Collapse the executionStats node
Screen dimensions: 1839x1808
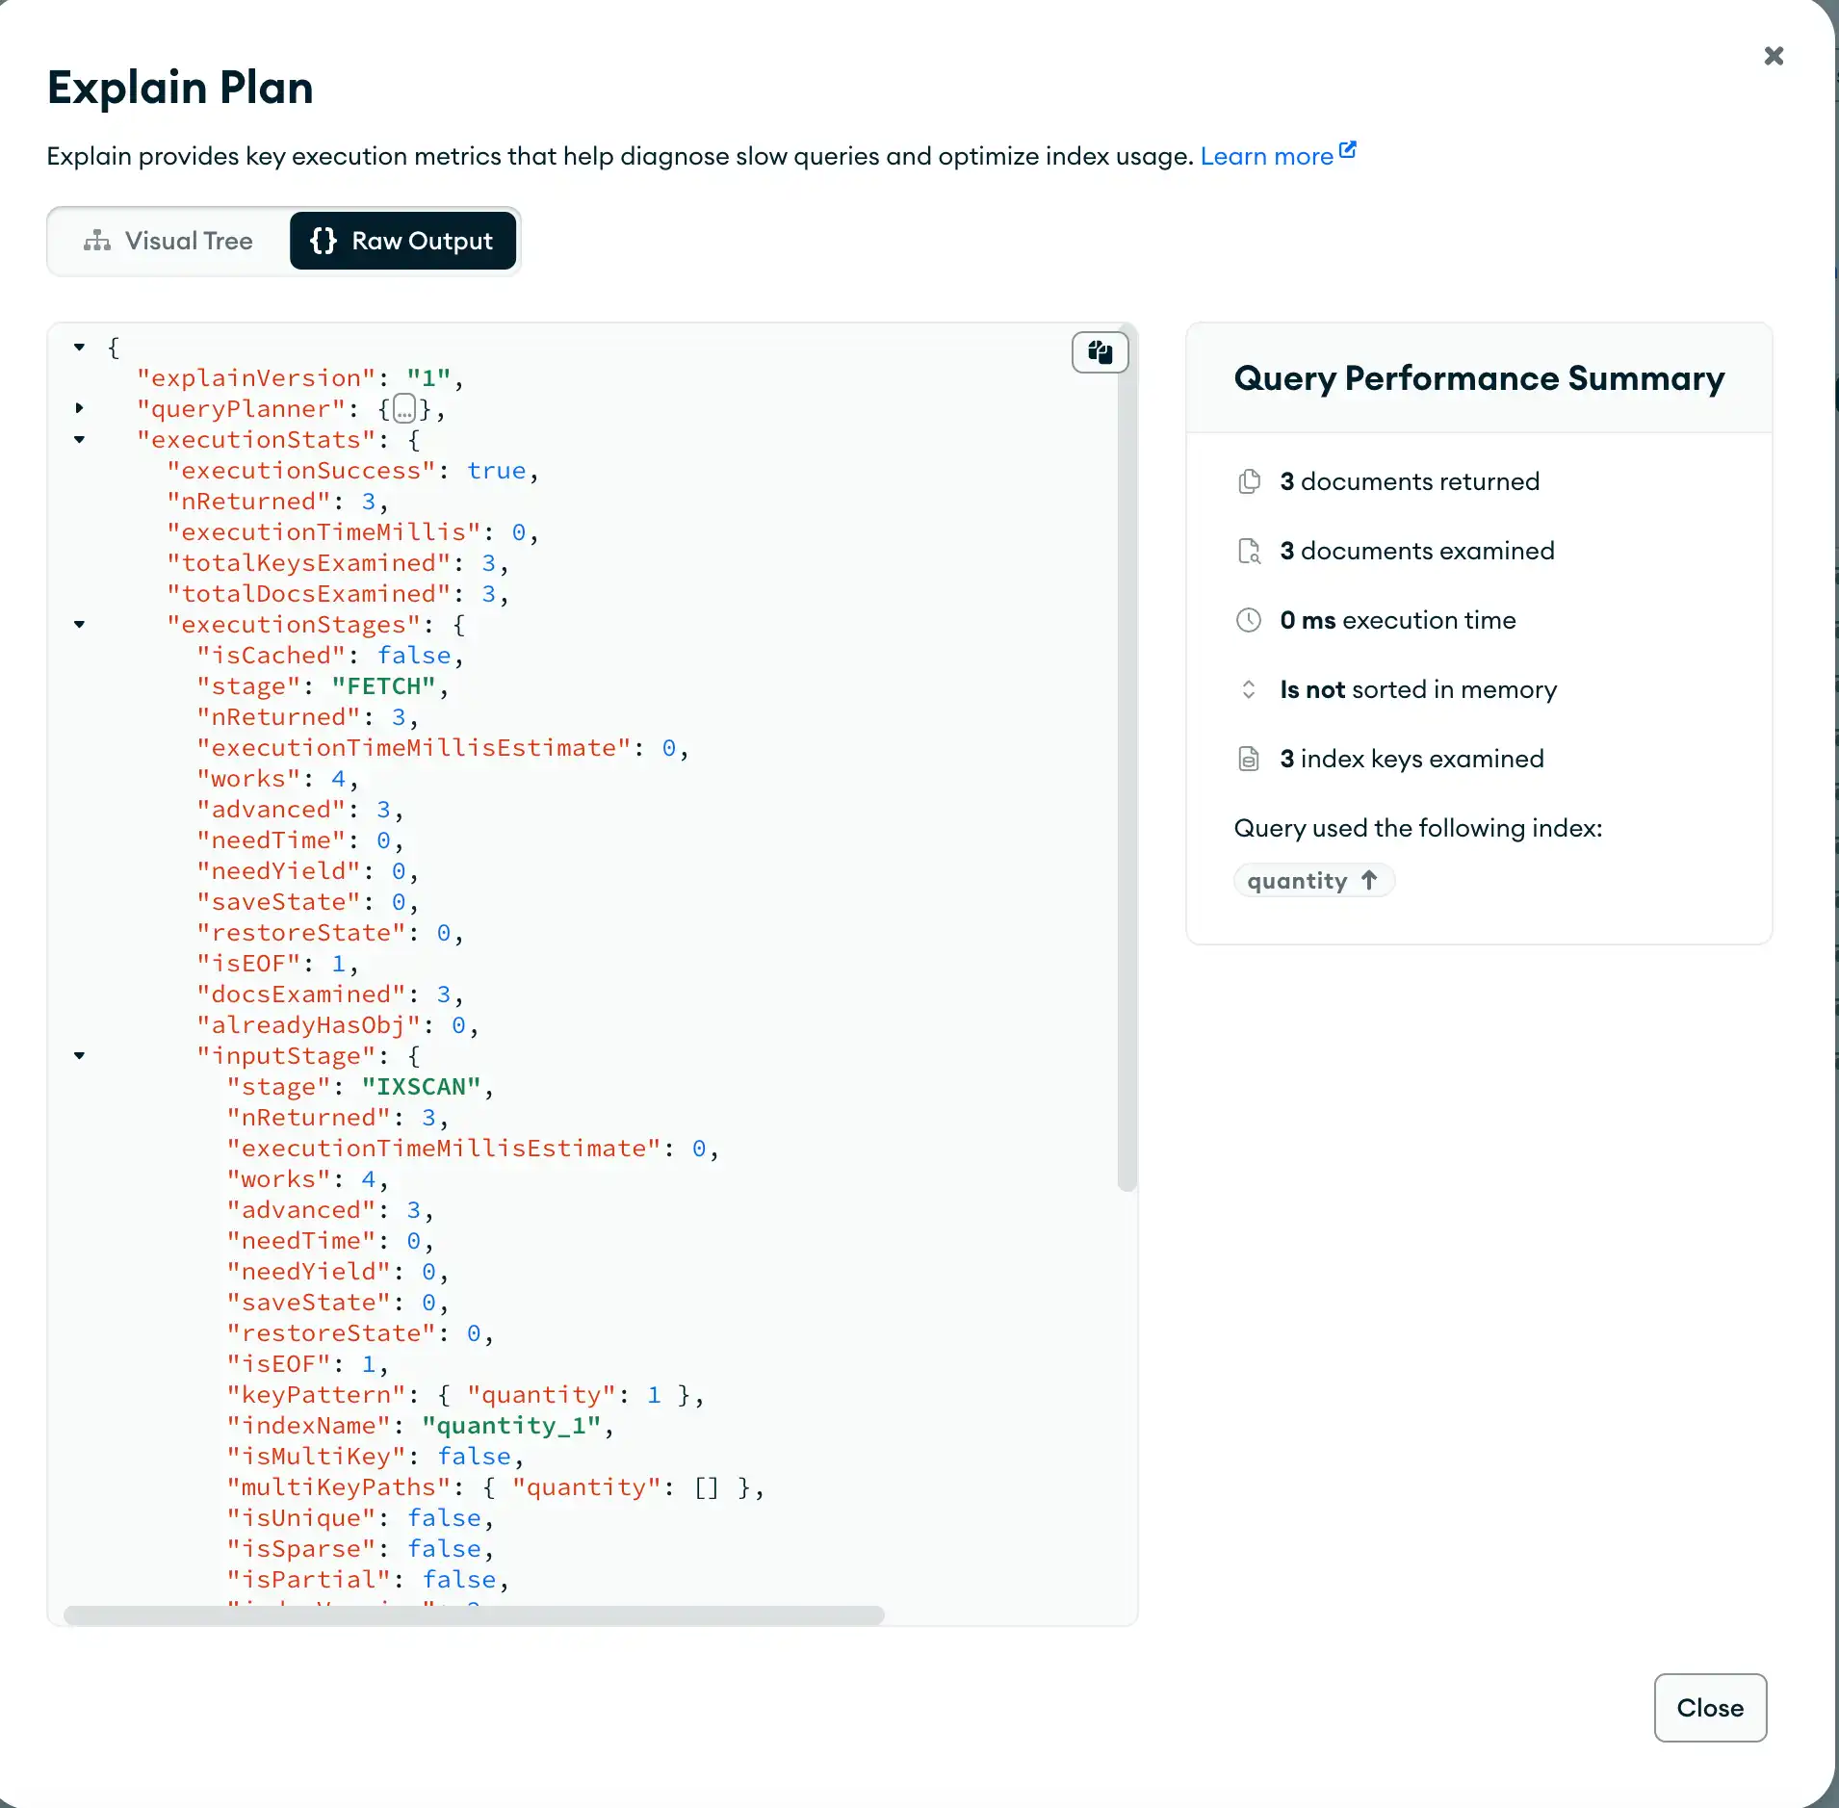(x=80, y=441)
